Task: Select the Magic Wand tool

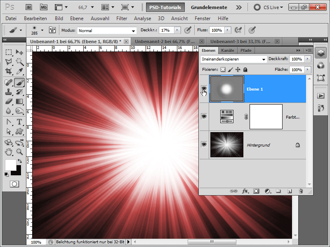Action: click(x=19, y=61)
